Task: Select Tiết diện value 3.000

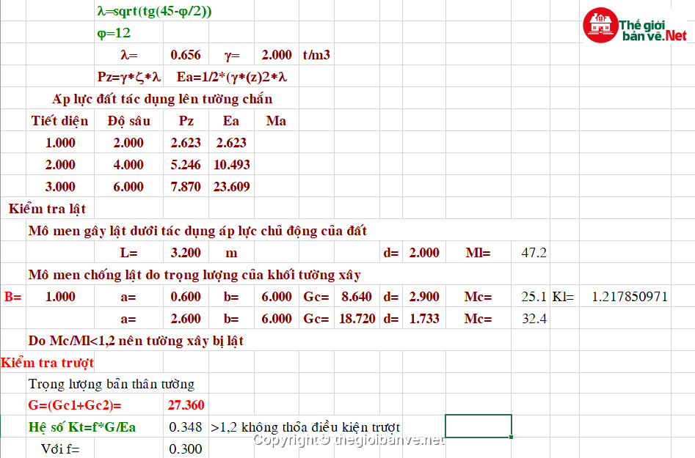Action: click(x=60, y=186)
